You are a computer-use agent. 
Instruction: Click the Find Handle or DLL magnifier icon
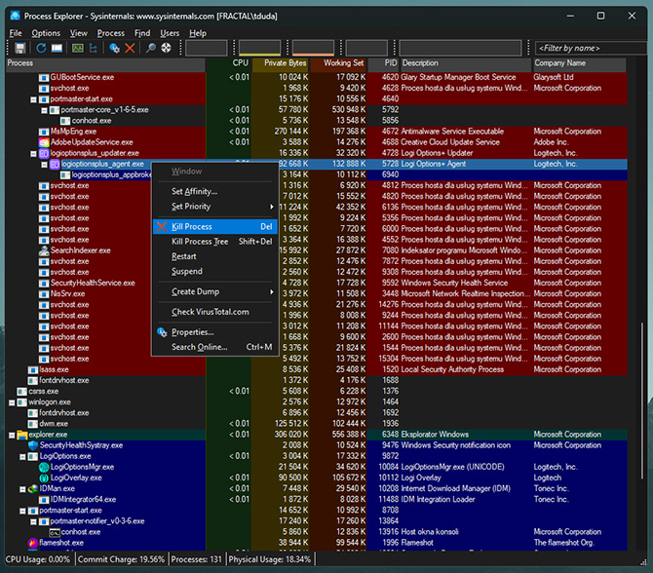150,48
